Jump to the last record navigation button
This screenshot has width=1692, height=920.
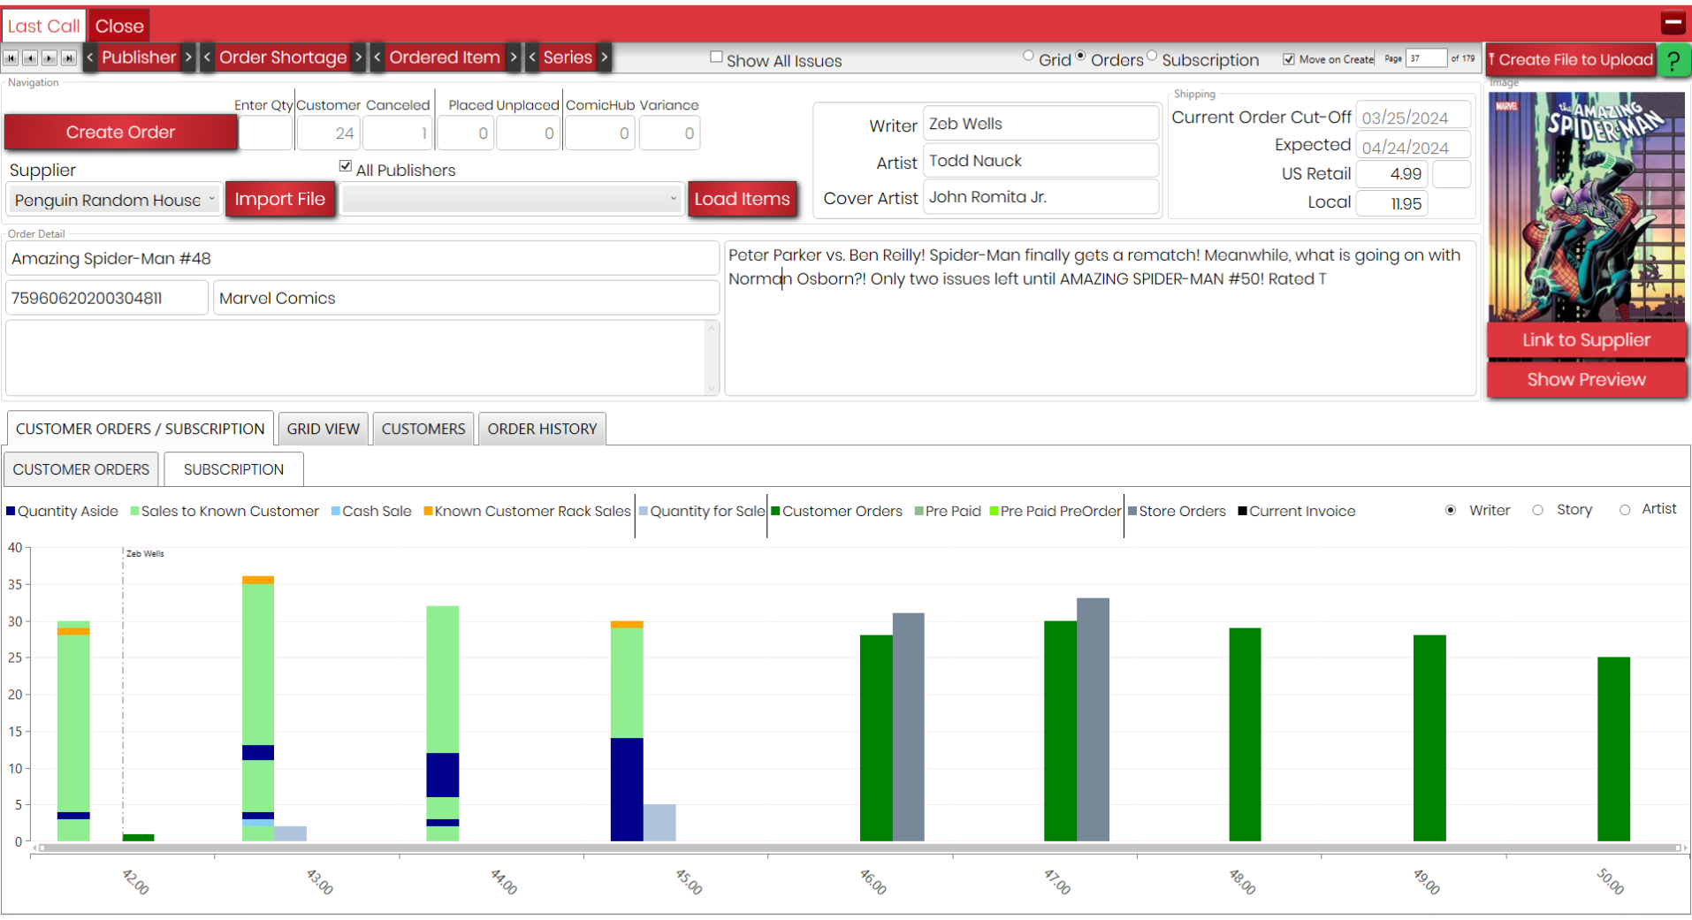[69, 58]
